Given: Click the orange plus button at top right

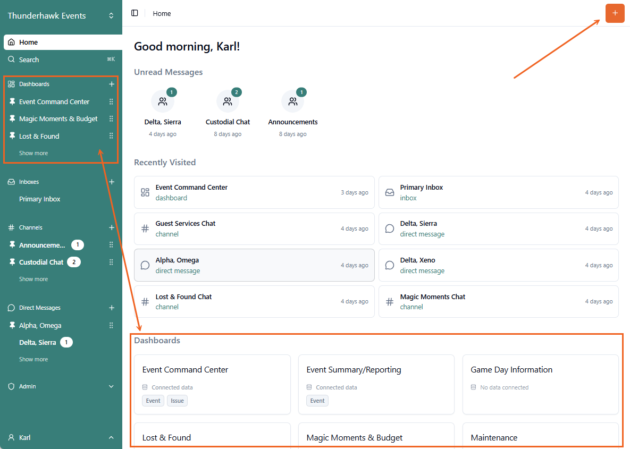Looking at the screenshot, I should tap(615, 13).
